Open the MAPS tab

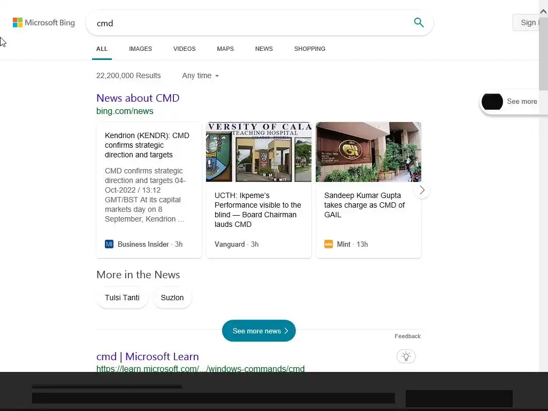tap(225, 49)
